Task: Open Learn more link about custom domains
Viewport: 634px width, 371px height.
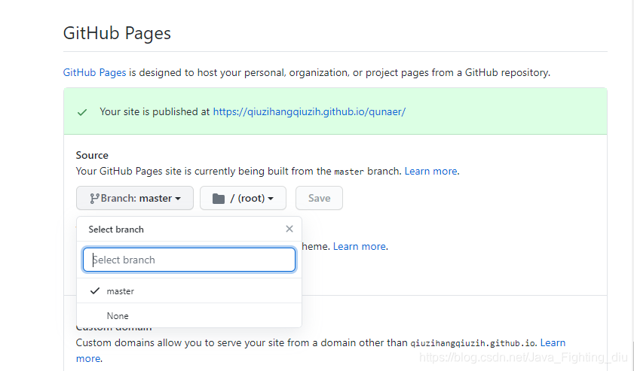Action: pyautogui.click(x=553, y=342)
